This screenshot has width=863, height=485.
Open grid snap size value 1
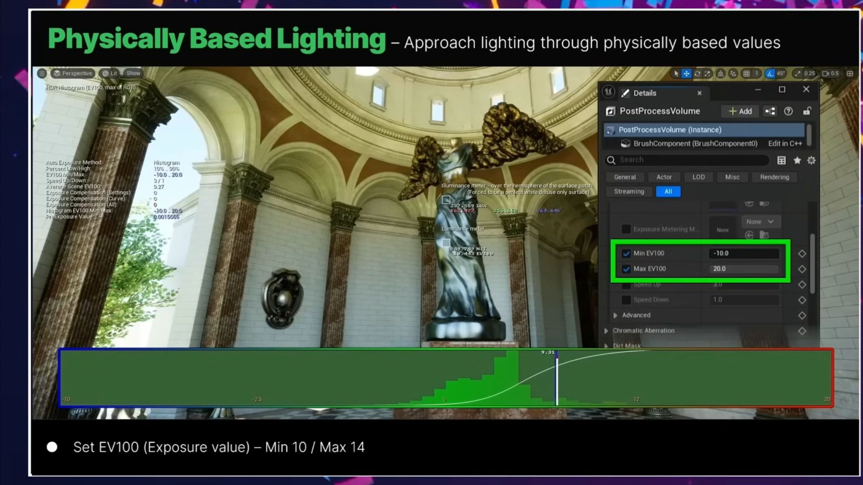coord(756,74)
